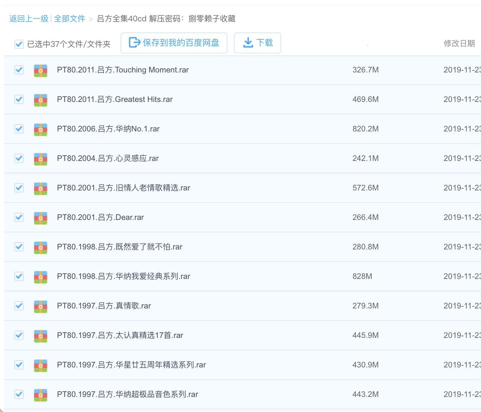Deselect the 华纳No.1.rar file checkbox
This screenshot has width=481, height=412.
[x=19, y=129]
